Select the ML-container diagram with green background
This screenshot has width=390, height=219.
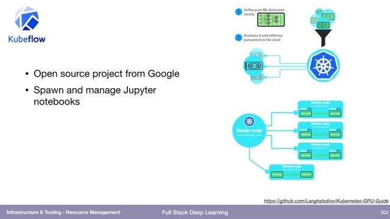pos(271,19)
